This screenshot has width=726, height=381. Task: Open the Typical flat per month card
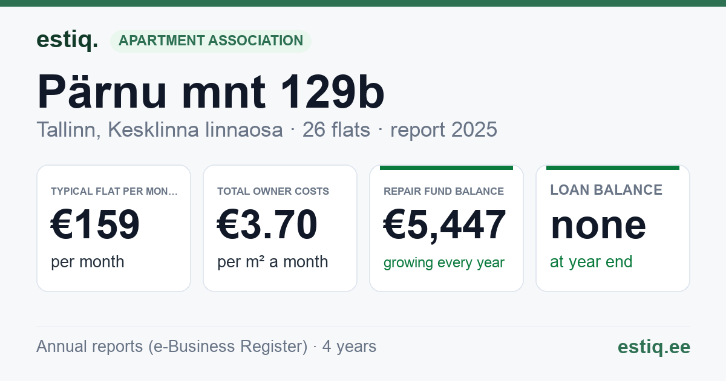tap(114, 228)
